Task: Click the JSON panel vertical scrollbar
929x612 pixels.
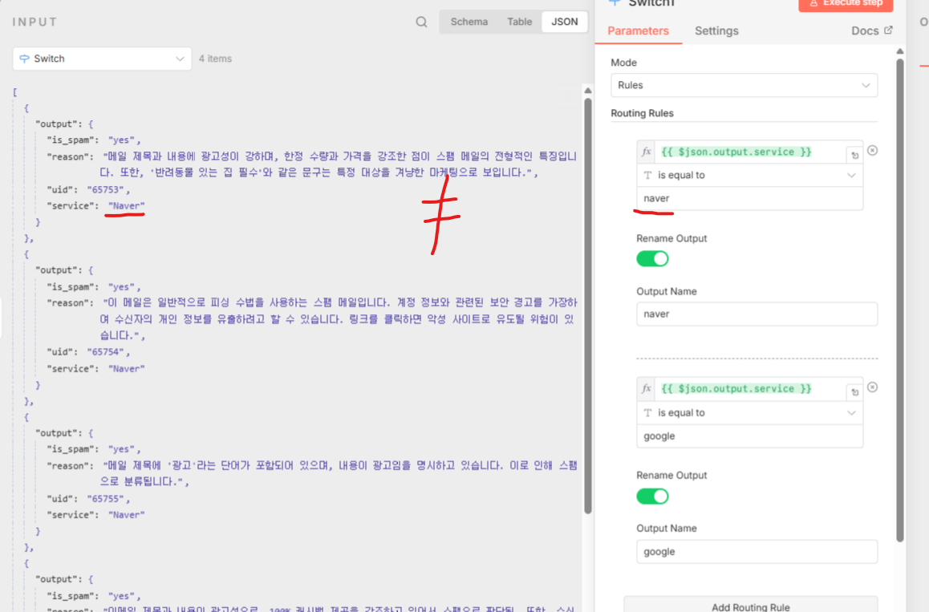Action: pyautogui.click(x=588, y=306)
